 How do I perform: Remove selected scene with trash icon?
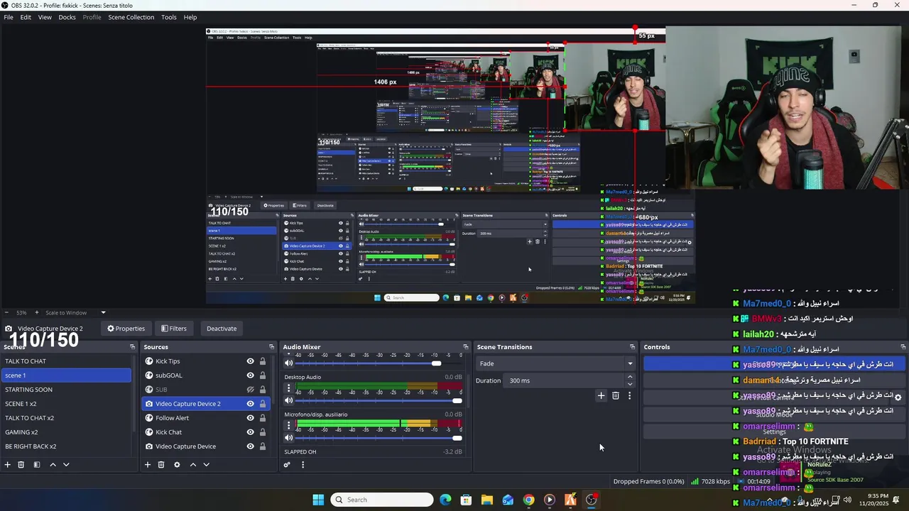tap(21, 465)
